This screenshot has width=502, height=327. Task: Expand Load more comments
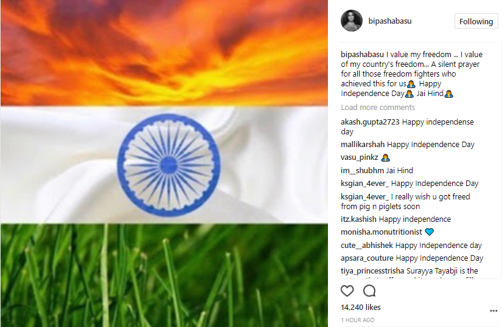click(x=378, y=108)
